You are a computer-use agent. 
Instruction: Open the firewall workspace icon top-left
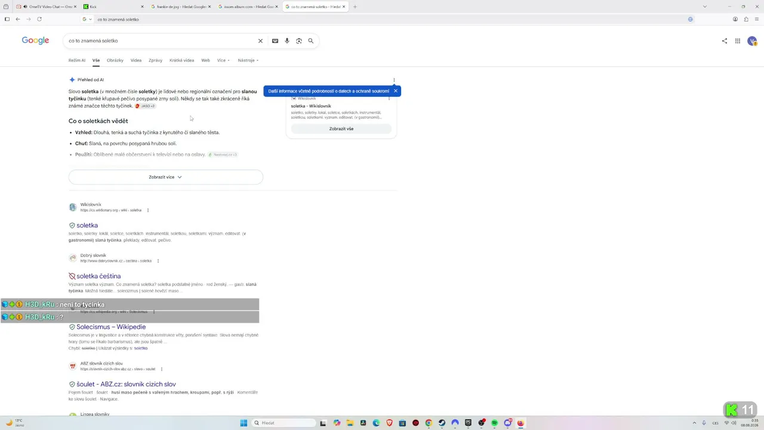[7, 7]
